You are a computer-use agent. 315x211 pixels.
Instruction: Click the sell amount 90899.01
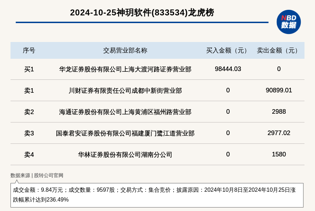pyautogui.click(x=279, y=90)
